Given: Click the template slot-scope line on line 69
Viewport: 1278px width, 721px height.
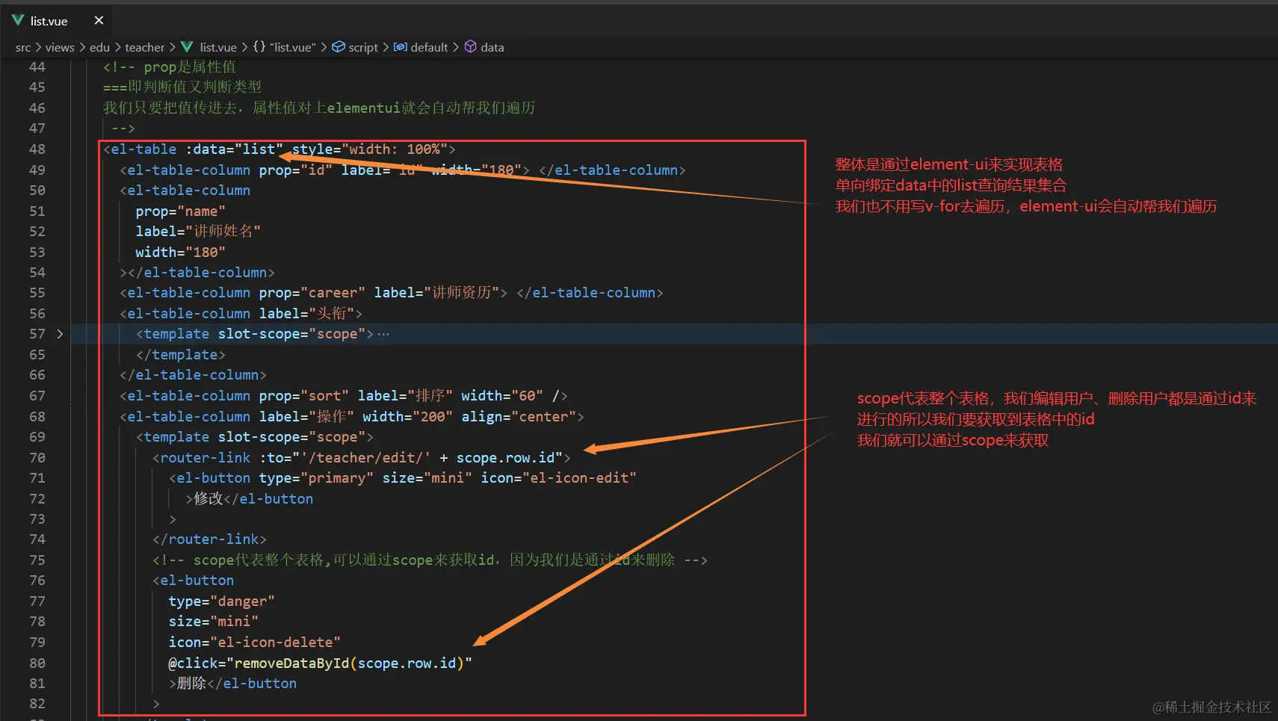Looking at the screenshot, I should click(x=255, y=437).
